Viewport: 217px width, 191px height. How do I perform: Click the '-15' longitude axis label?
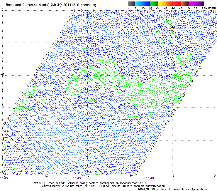pyautogui.click(x=3, y=175)
